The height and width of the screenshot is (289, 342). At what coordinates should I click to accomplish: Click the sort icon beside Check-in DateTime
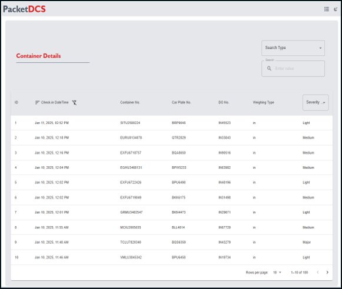pyautogui.click(x=37, y=102)
